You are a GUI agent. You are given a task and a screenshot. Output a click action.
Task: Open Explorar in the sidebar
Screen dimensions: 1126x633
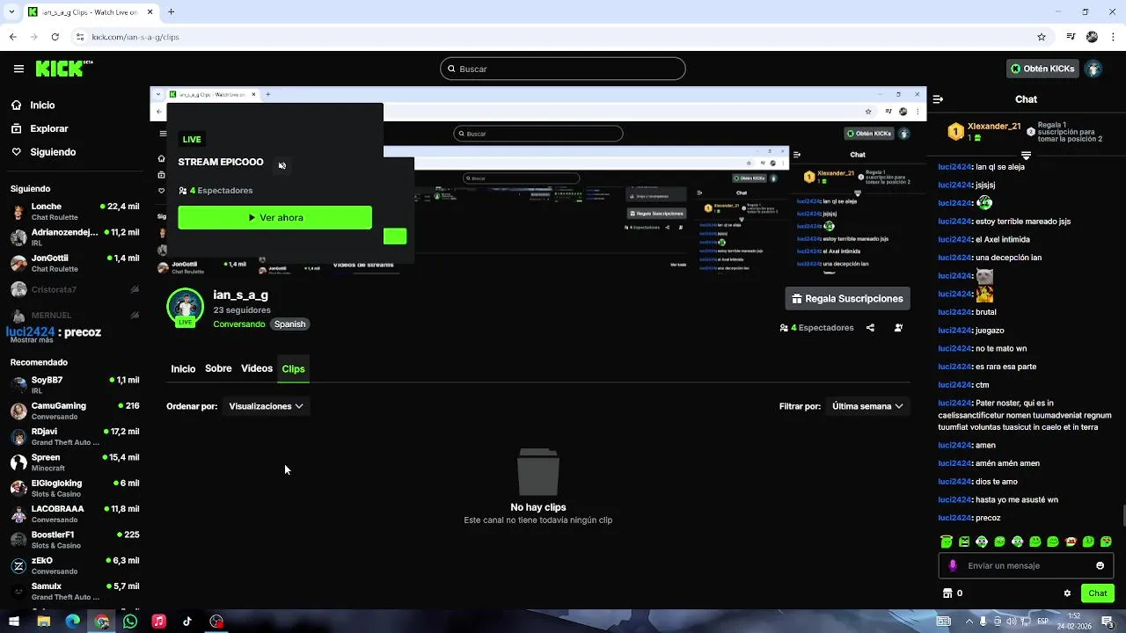click(x=49, y=128)
